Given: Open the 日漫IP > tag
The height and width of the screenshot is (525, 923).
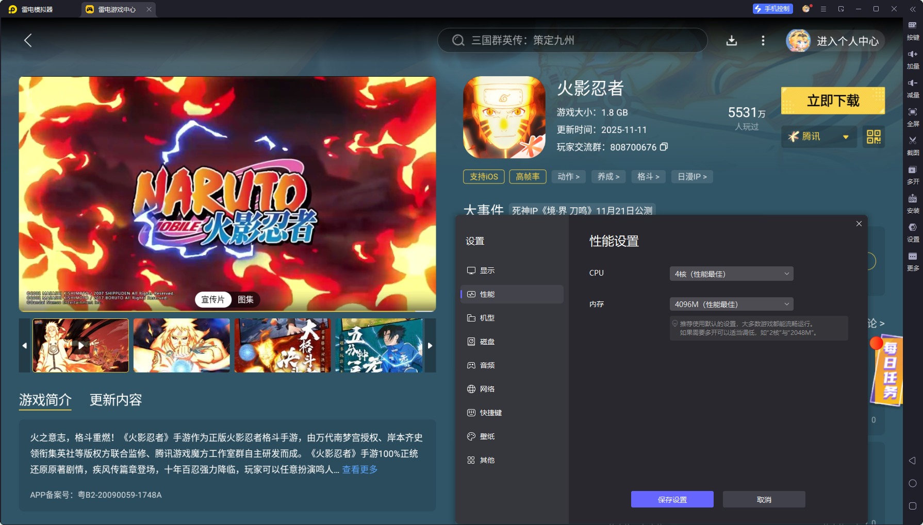Looking at the screenshot, I should click(x=692, y=177).
